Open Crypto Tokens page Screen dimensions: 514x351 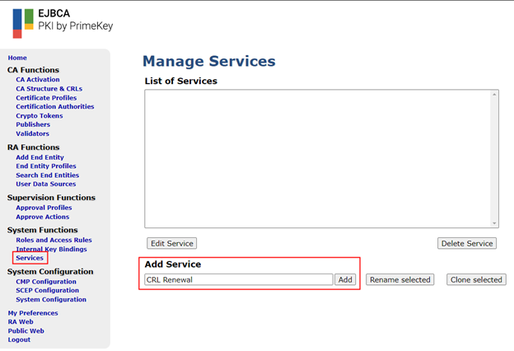click(x=39, y=116)
